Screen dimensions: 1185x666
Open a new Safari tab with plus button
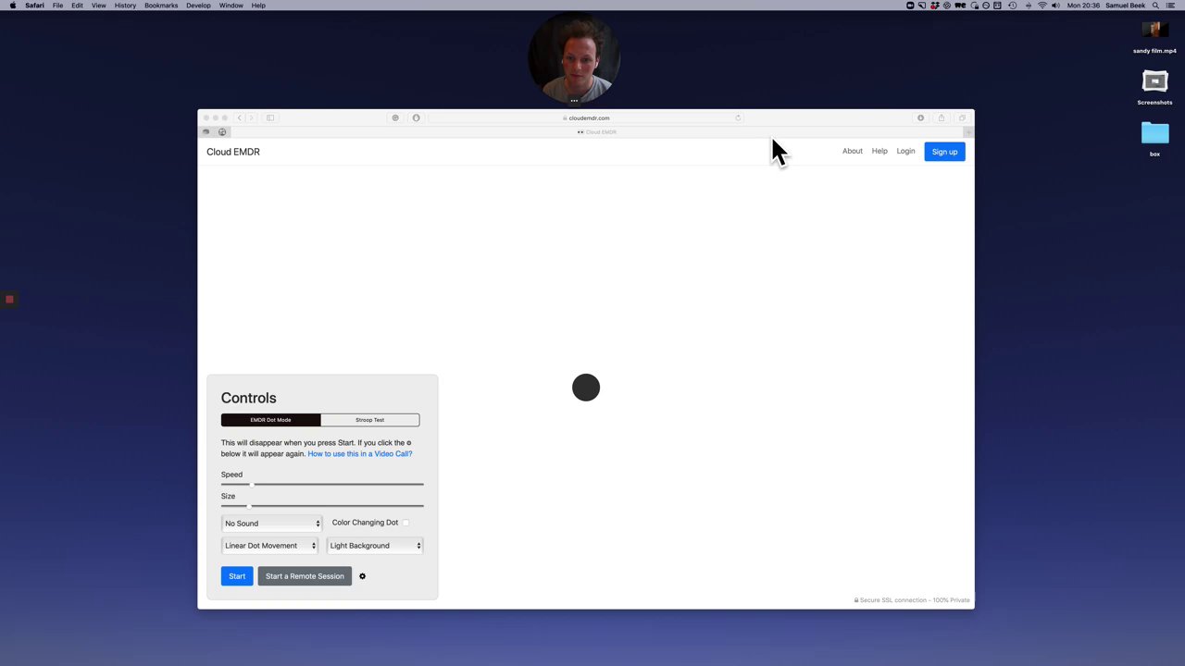(x=968, y=132)
